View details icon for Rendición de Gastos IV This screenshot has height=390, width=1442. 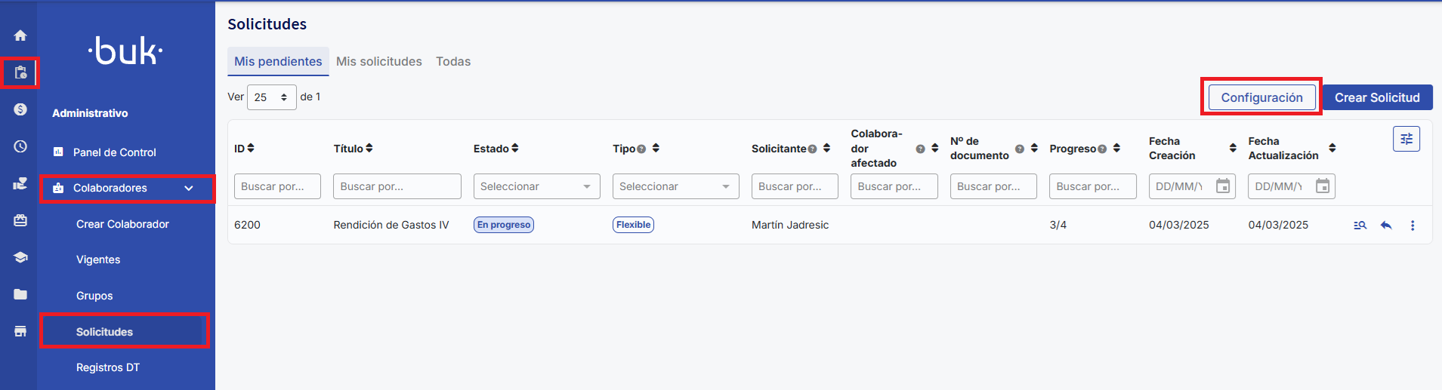click(x=1360, y=226)
